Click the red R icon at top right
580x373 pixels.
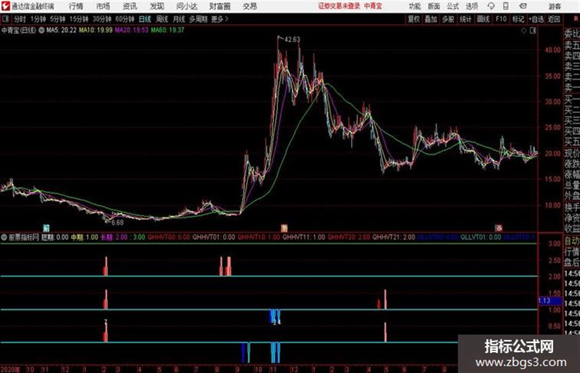pos(576,18)
